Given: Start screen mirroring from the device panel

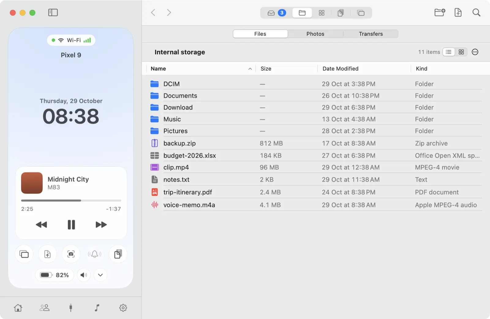Looking at the screenshot, I should click(x=24, y=254).
